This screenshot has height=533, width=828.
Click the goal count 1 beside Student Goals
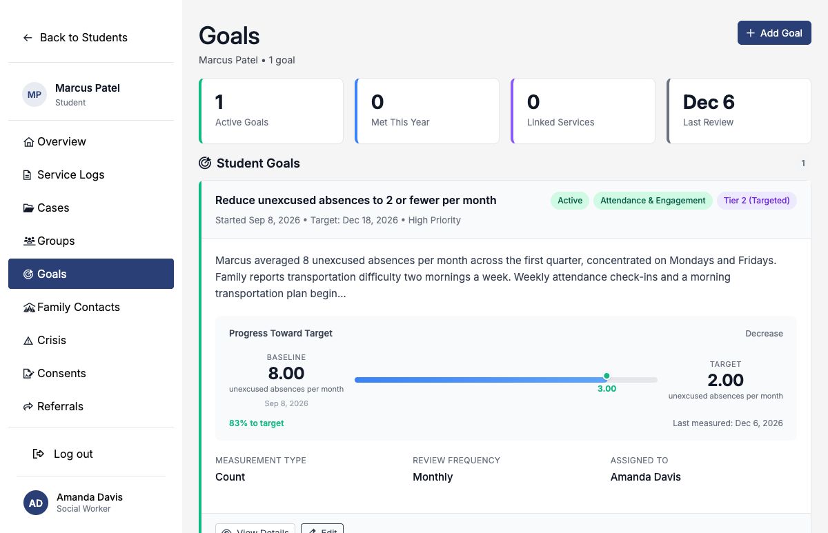coord(803,163)
